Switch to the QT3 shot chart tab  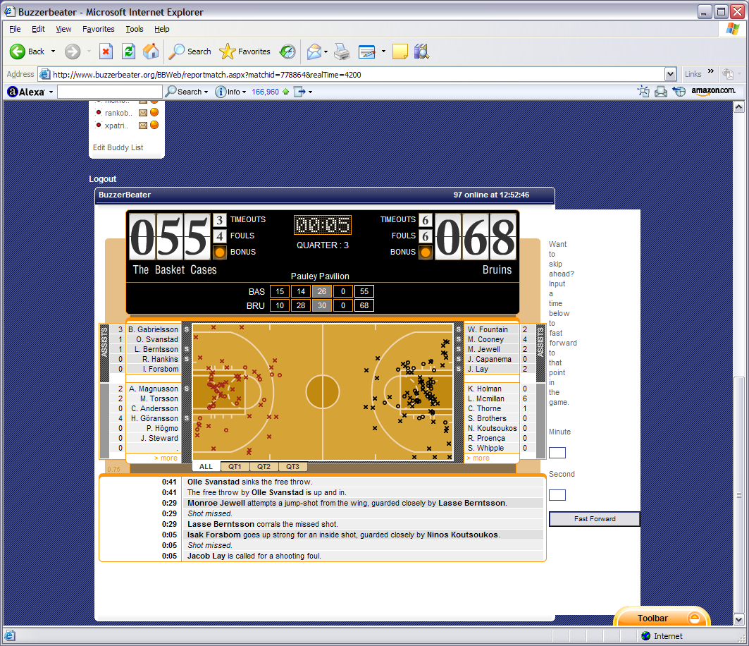point(293,467)
